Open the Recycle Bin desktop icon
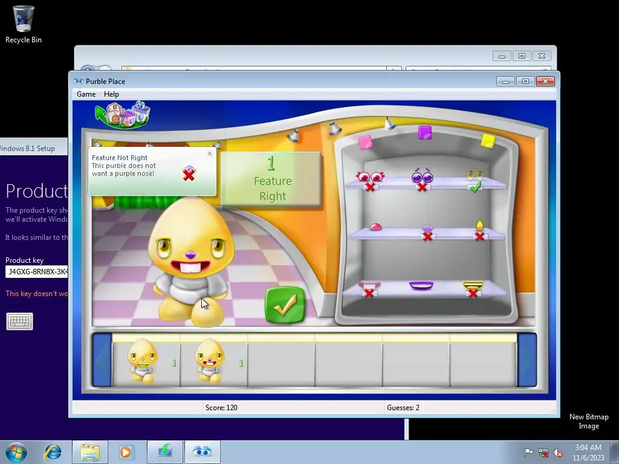619x464 pixels. [x=24, y=24]
